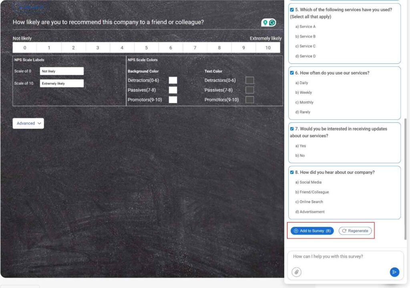Screen dimensions: 410x288
Task: Uncheck question 6 about service frequency
Action: tap(292, 73)
